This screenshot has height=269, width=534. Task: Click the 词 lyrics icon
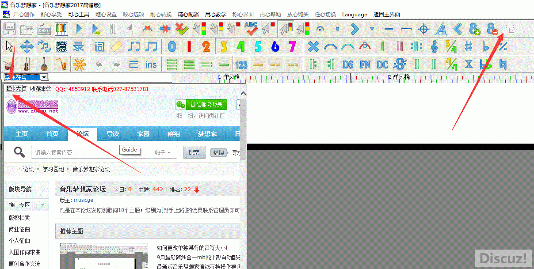[99, 46]
